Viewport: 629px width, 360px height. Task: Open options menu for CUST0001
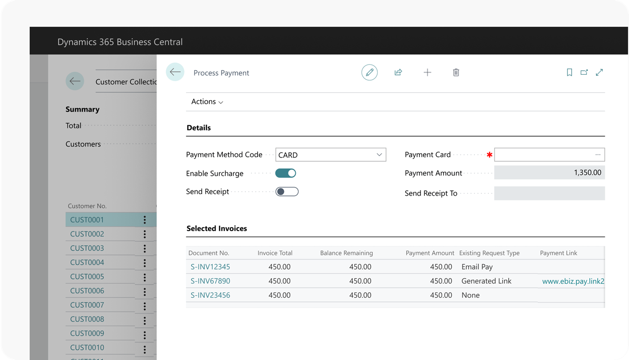point(144,220)
